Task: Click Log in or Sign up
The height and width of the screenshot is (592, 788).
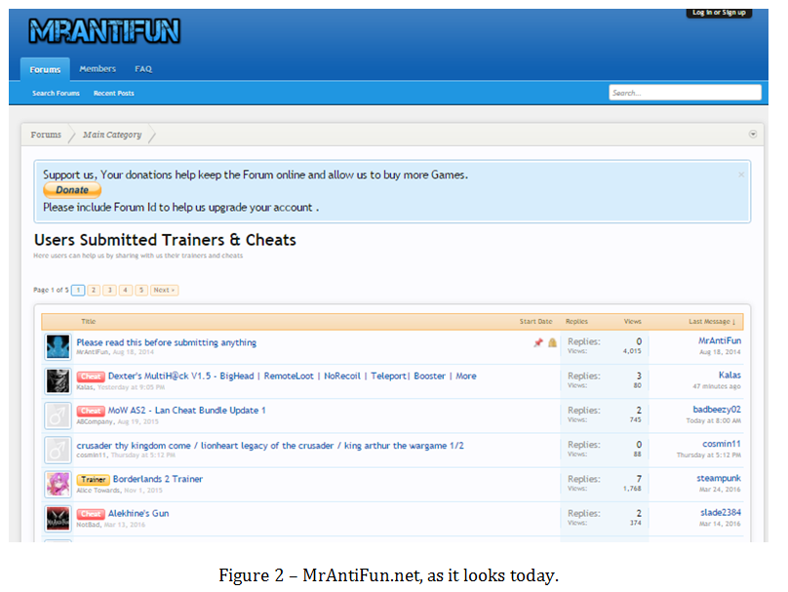Action: [719, 13]
